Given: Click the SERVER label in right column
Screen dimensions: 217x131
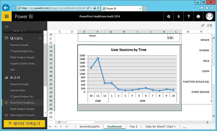Looking at the screenshot, I should [205, 40].
